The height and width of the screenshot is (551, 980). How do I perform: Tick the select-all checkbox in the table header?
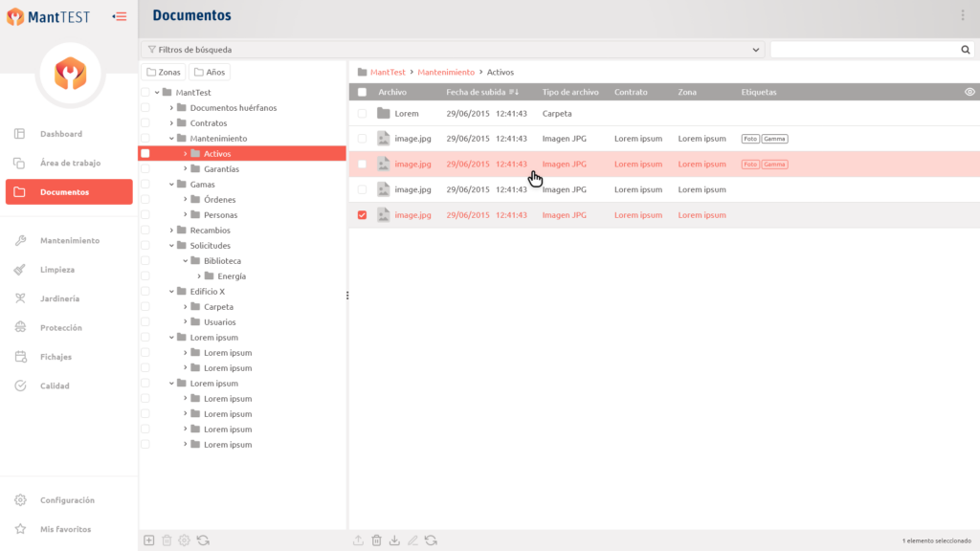point(362,92)
